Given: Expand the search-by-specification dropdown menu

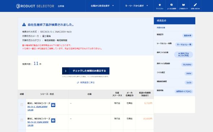Looking at the screenshot, I should click(102, 6).
